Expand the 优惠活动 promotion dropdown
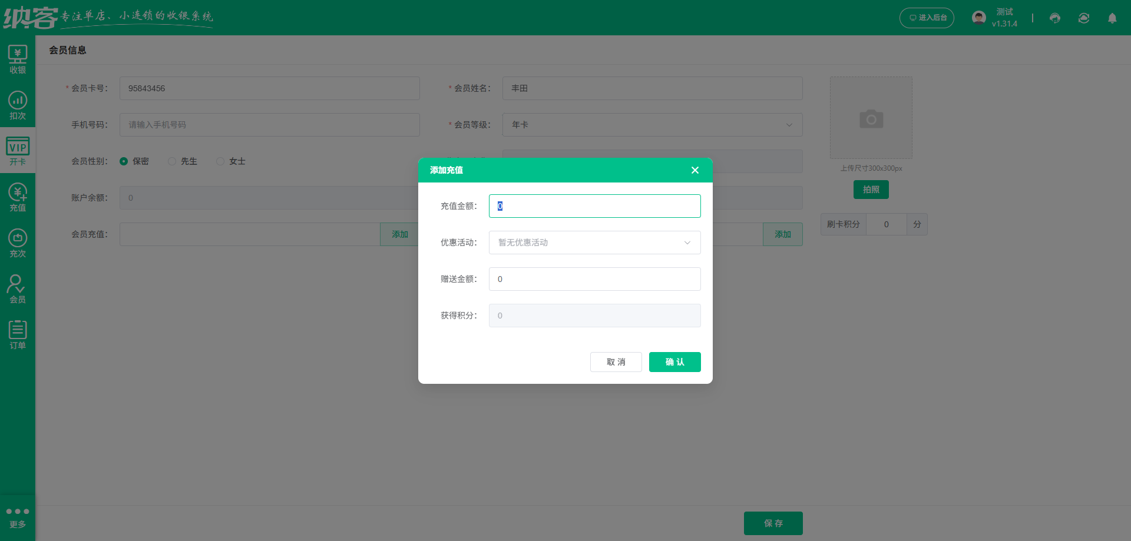 [594, 243]
